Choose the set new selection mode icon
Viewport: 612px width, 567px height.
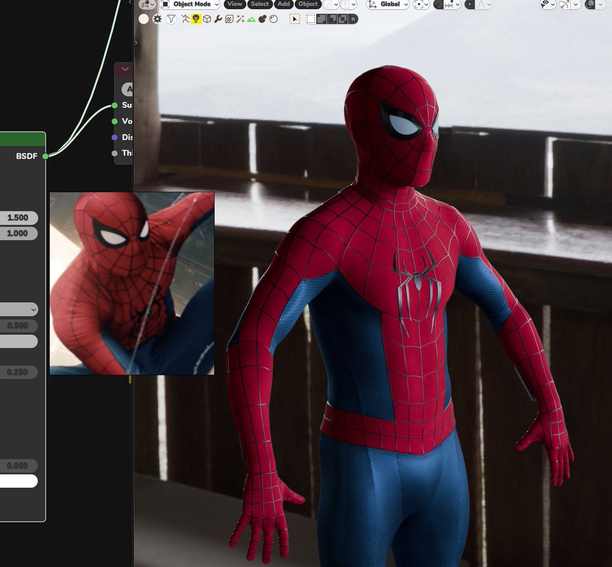tap(311, 19)
